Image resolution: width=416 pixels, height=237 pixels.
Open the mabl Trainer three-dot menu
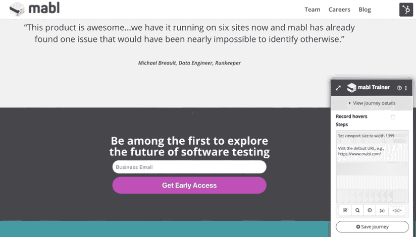point(406,88)
